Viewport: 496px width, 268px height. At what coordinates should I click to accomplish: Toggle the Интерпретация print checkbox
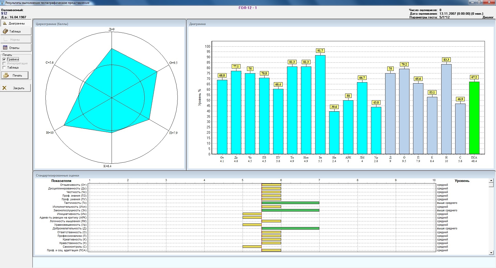[4, 63]
